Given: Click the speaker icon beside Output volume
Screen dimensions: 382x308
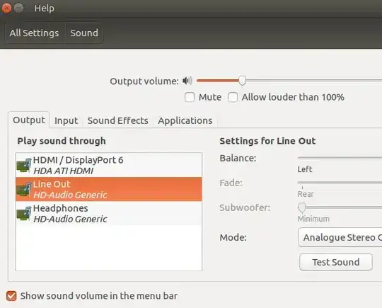Looking at the screenshot, I should point(187,81).
